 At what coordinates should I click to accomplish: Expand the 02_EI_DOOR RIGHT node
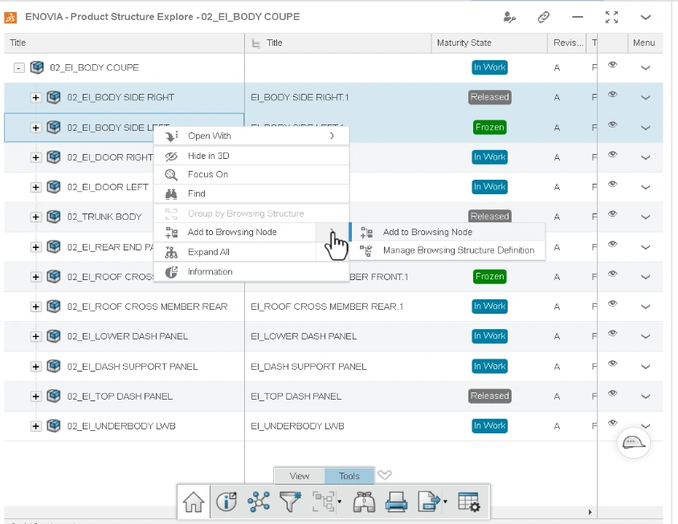(x=36, y=157)
